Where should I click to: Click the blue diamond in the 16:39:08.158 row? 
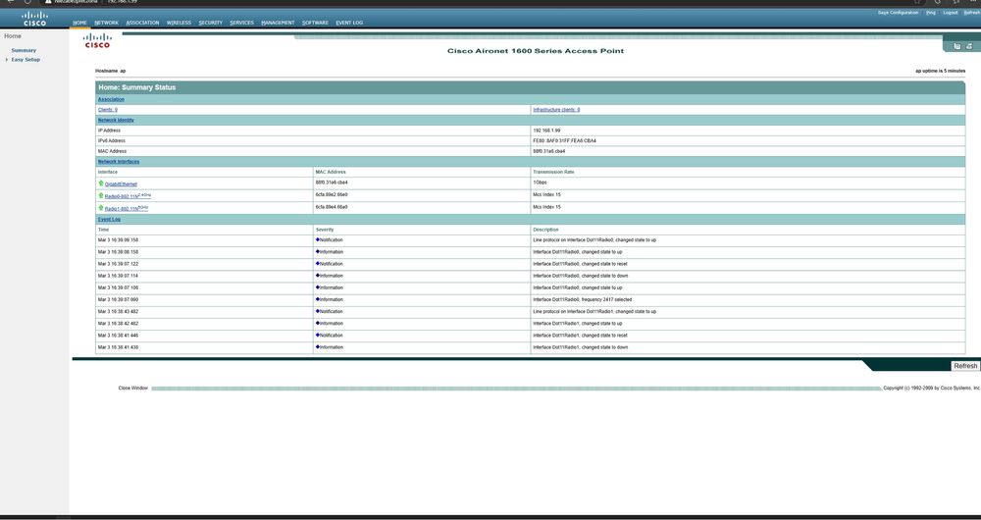click(x=318, y=251)
